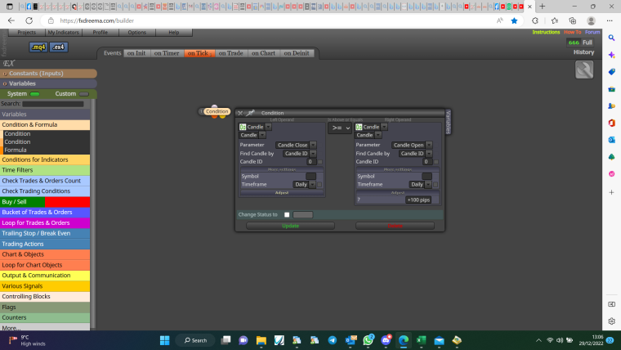
Task: Open right operand top Candle category dropdown
Action: (371, 127)
